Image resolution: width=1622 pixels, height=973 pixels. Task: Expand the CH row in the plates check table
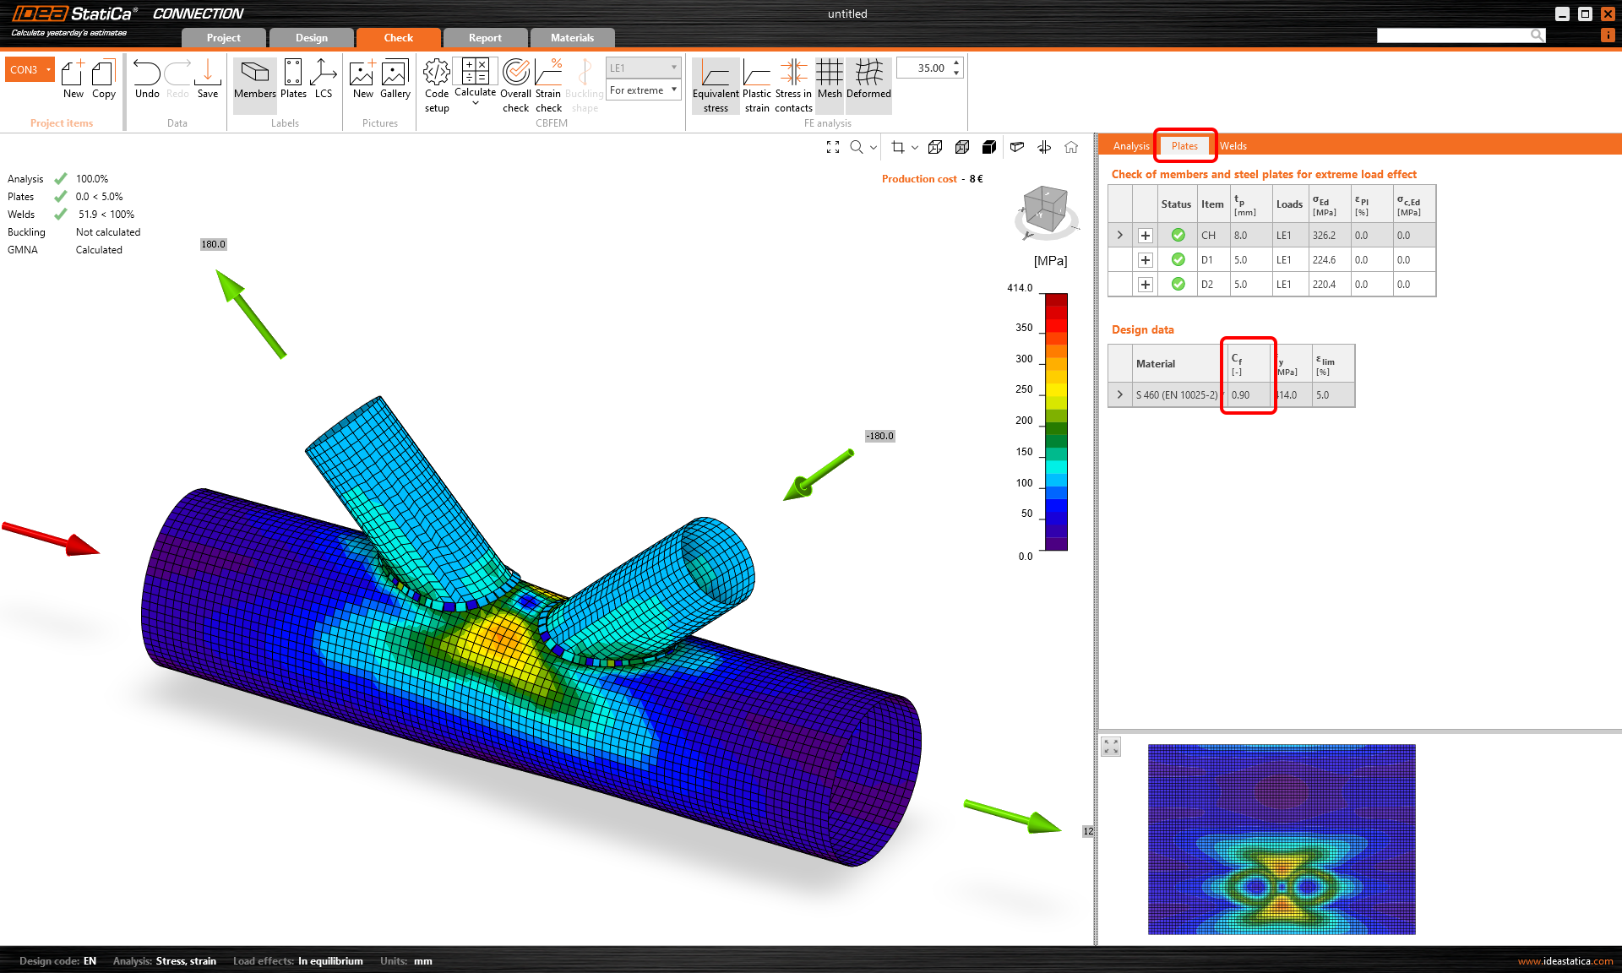1119,235
